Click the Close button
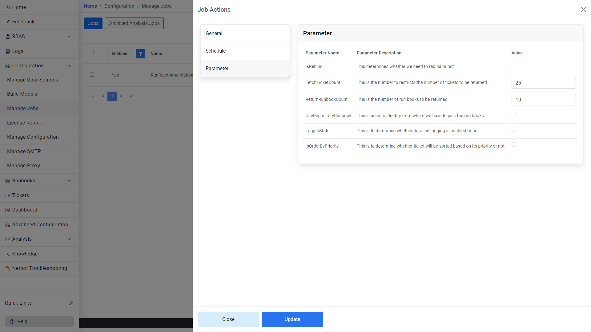This screenshot has width=591, height=332. 228,319
